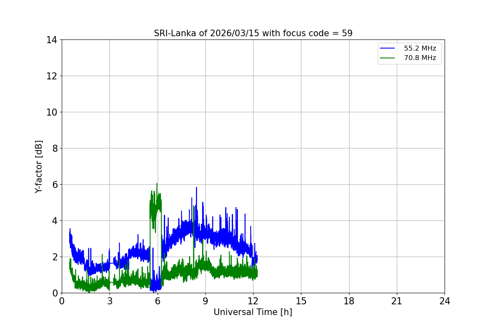Click x-axis tick label 21
This screenshot has width=494, height=329.
[397, 301]
